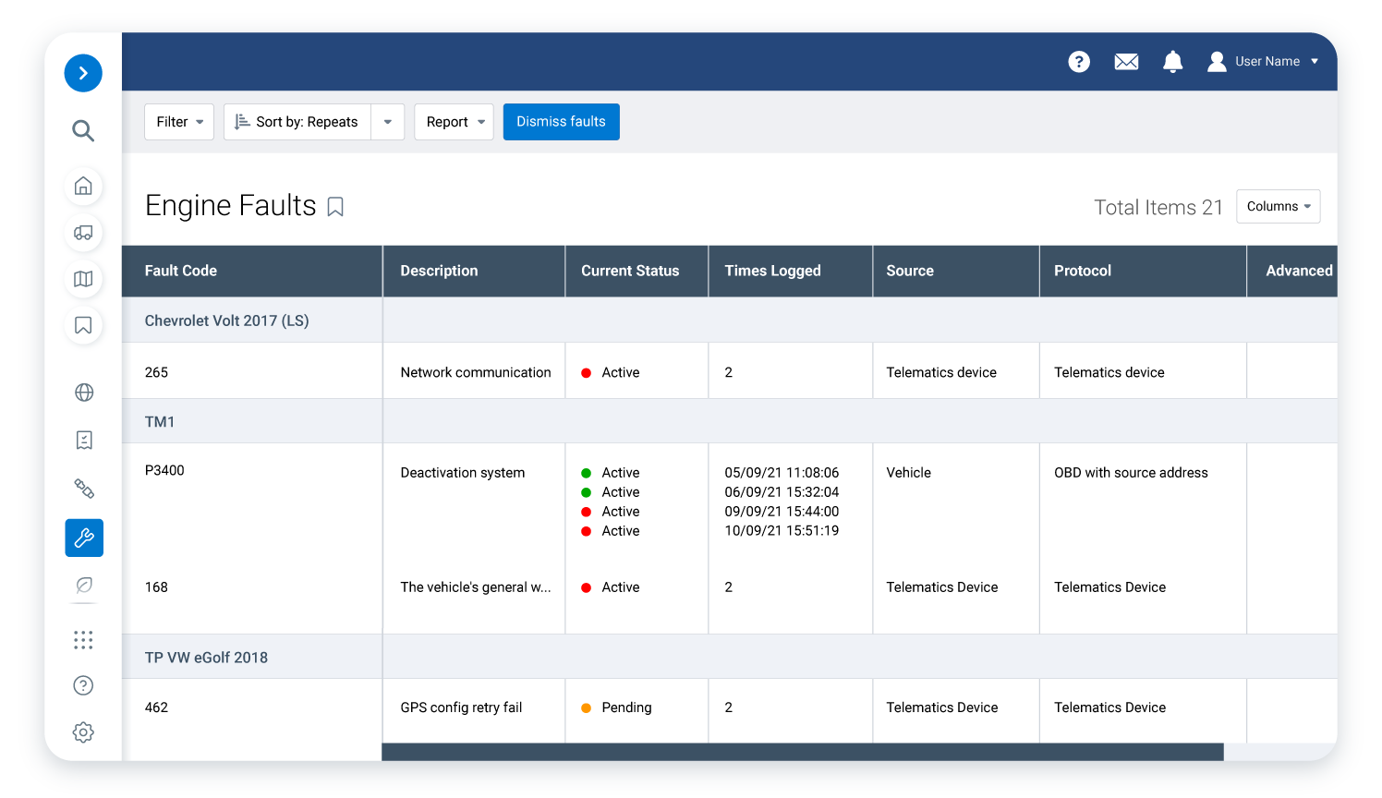Select the Home icon in the sidebar

coord(83,186)
